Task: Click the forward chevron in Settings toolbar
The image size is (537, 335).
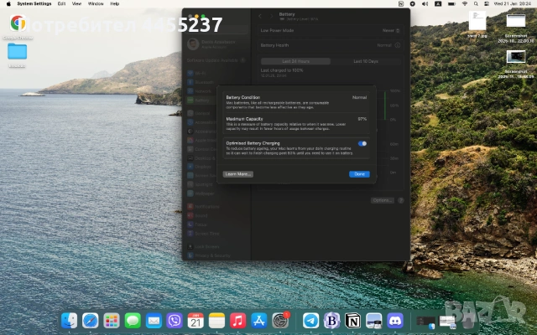Action: point(271,16)
